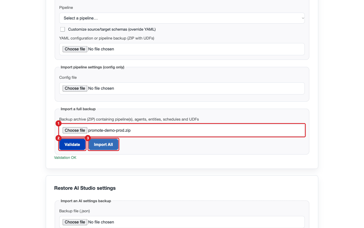364x228 pixels.
Task: Click the Import All button
Action: point(103,144)
